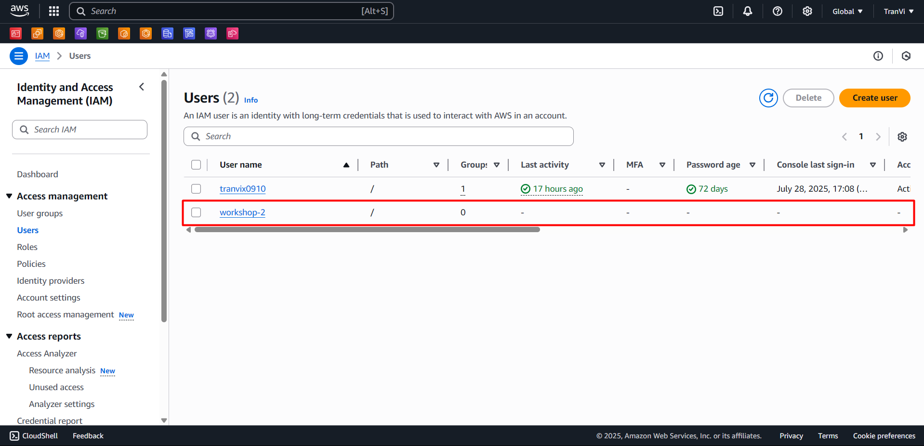Open the purple security shield service shortcut
Screen dimensions: 924x446
tap(211, 33)
